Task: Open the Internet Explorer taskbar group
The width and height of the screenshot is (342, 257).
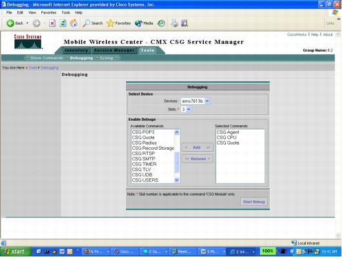Action: (241, 252)
